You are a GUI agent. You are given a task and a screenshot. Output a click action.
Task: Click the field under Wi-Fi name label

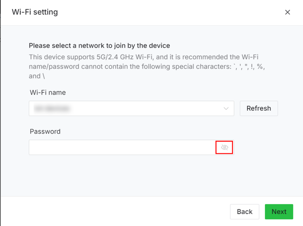coord(131,108)
